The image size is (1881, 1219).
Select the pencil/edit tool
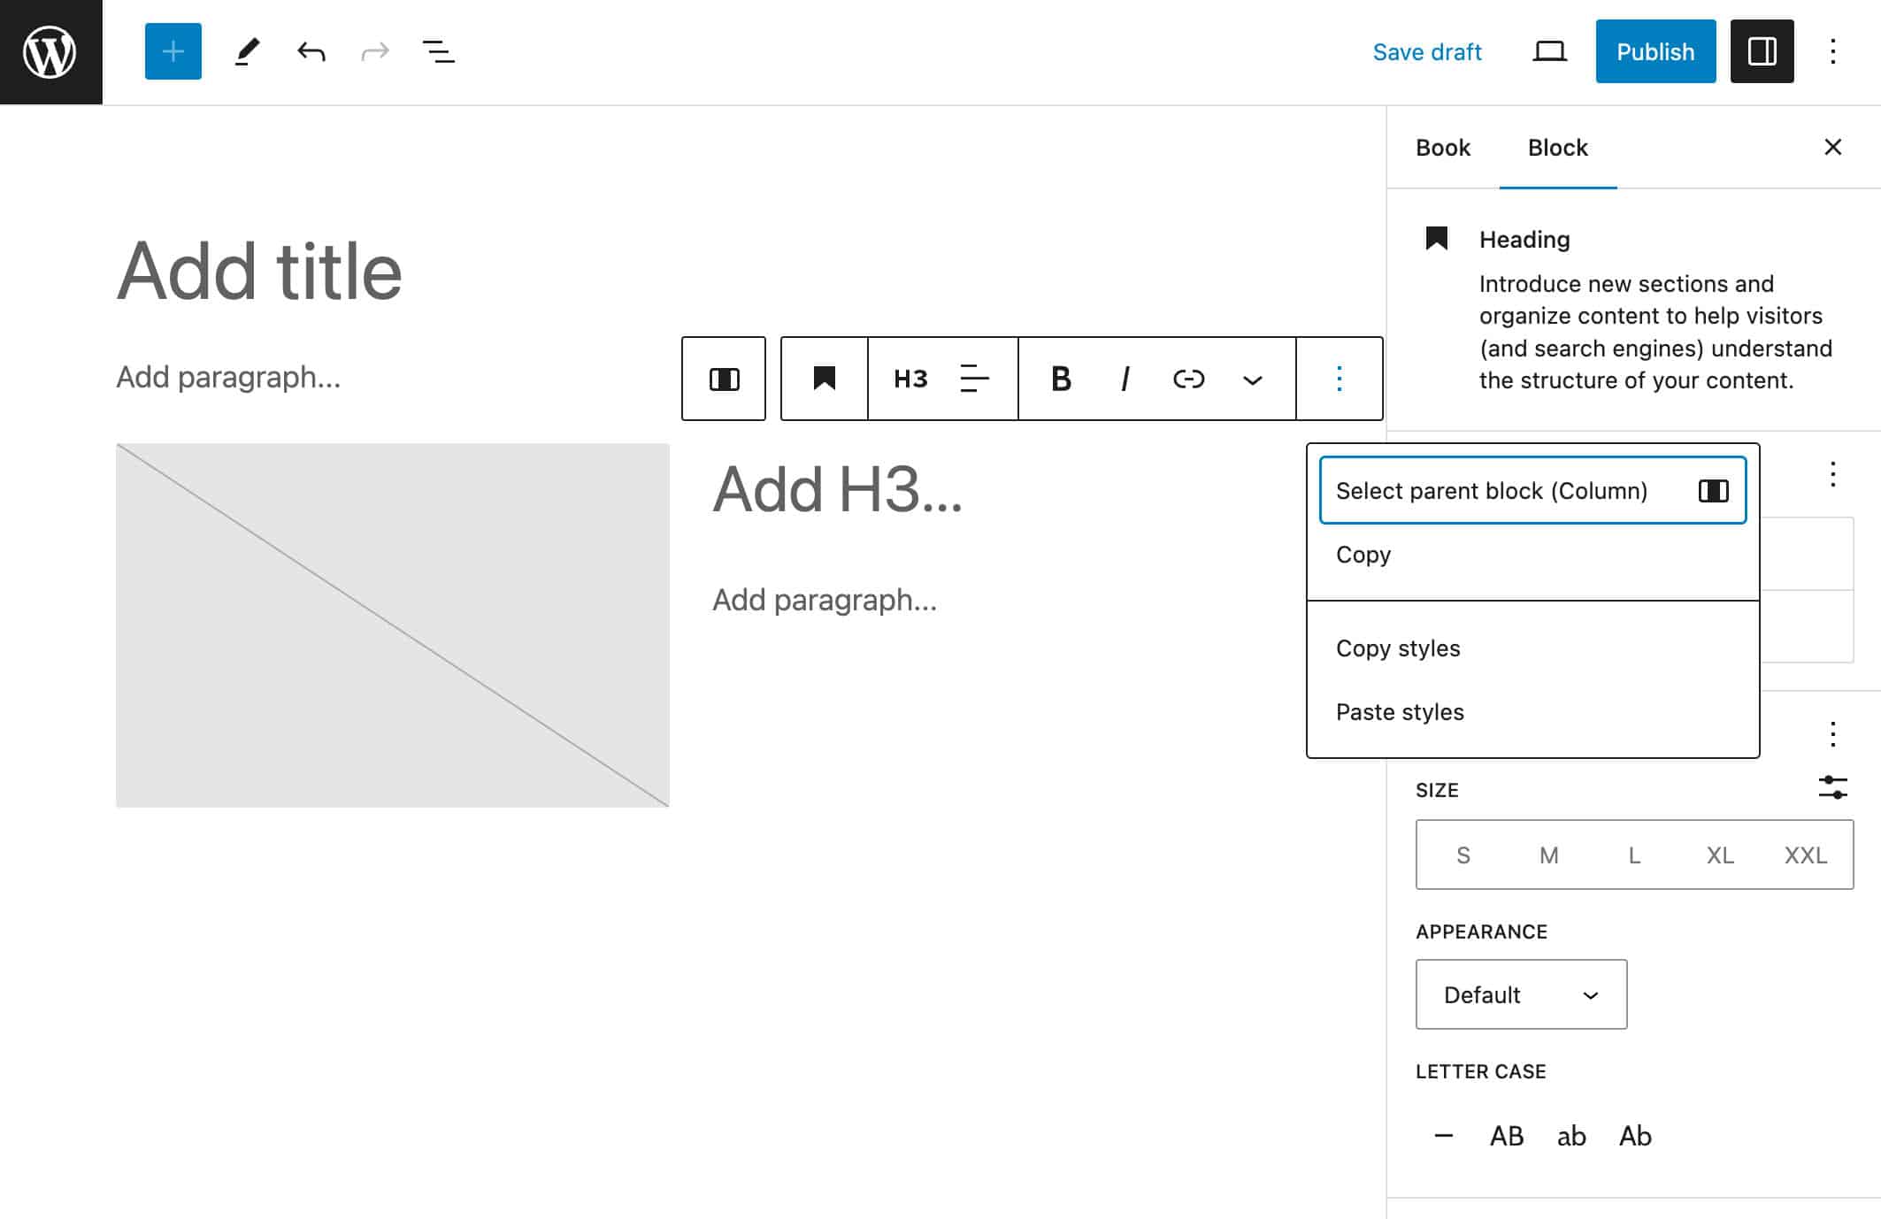tap(244, 50)
